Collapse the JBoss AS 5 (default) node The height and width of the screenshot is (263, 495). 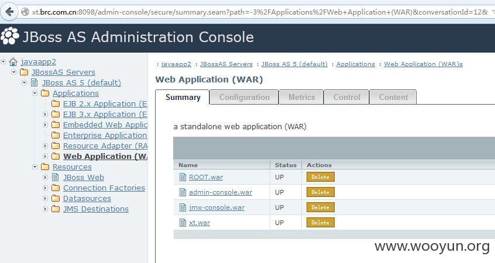[25, 82]
